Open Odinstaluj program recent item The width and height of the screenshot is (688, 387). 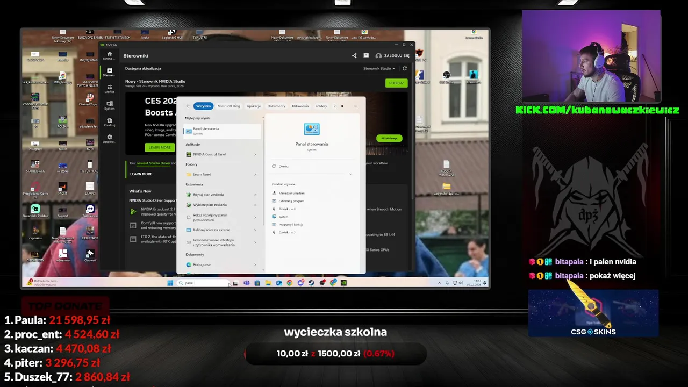point(289,201)
